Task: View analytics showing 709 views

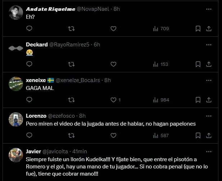Action: [161, 28]
